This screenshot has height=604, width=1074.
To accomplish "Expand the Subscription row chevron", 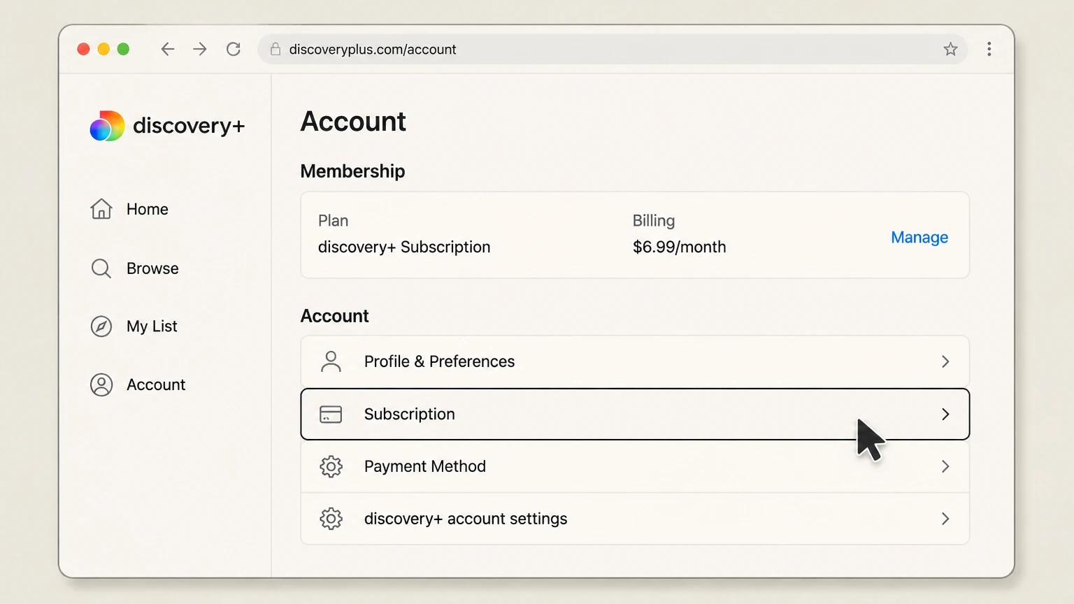I will (x=945, y=415).
